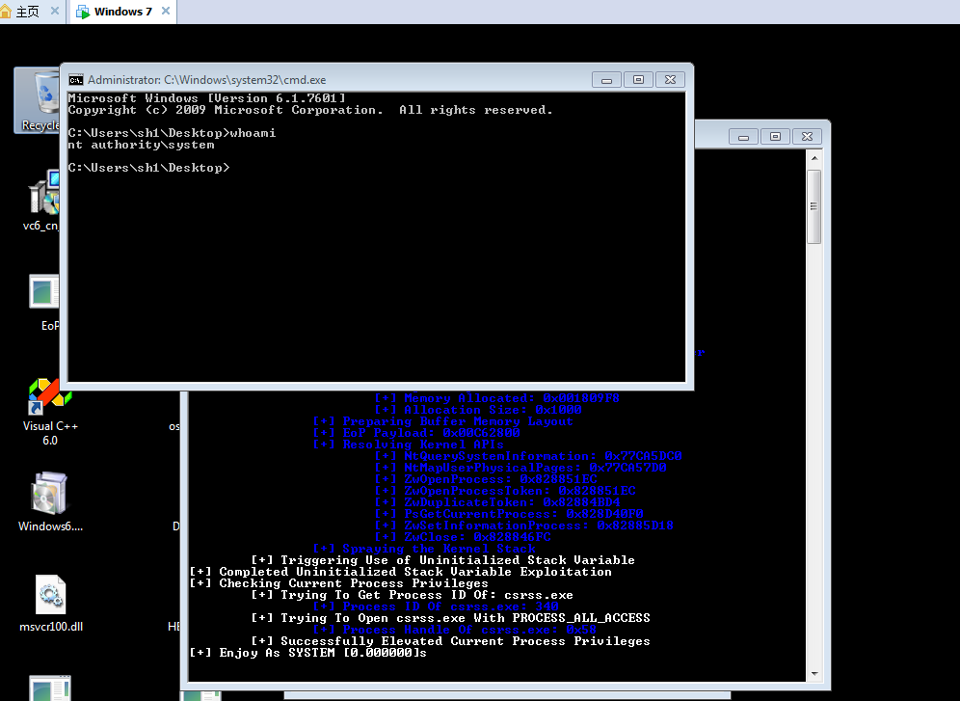Select the msvcr100.dll file icon
The height and width of the screenshot is (701, 960).
pos(51,603)
